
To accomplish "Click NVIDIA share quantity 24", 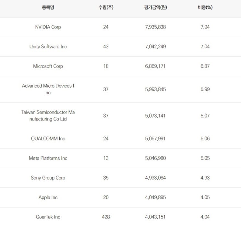I will [x=106, y=27].
